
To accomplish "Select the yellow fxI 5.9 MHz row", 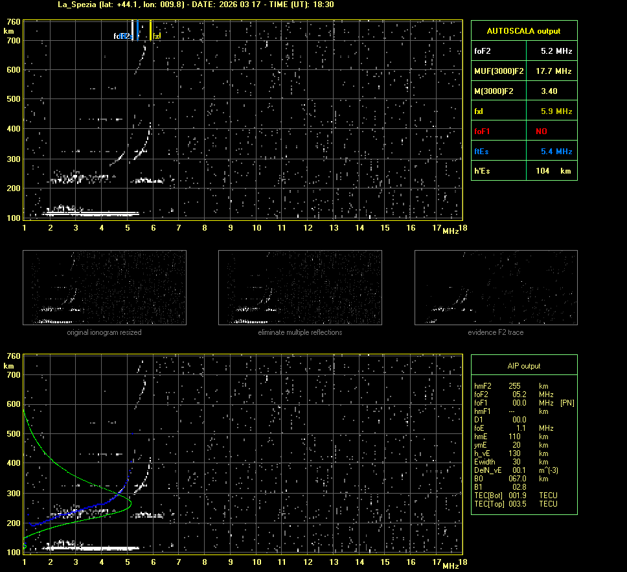I will click(523, 111).
